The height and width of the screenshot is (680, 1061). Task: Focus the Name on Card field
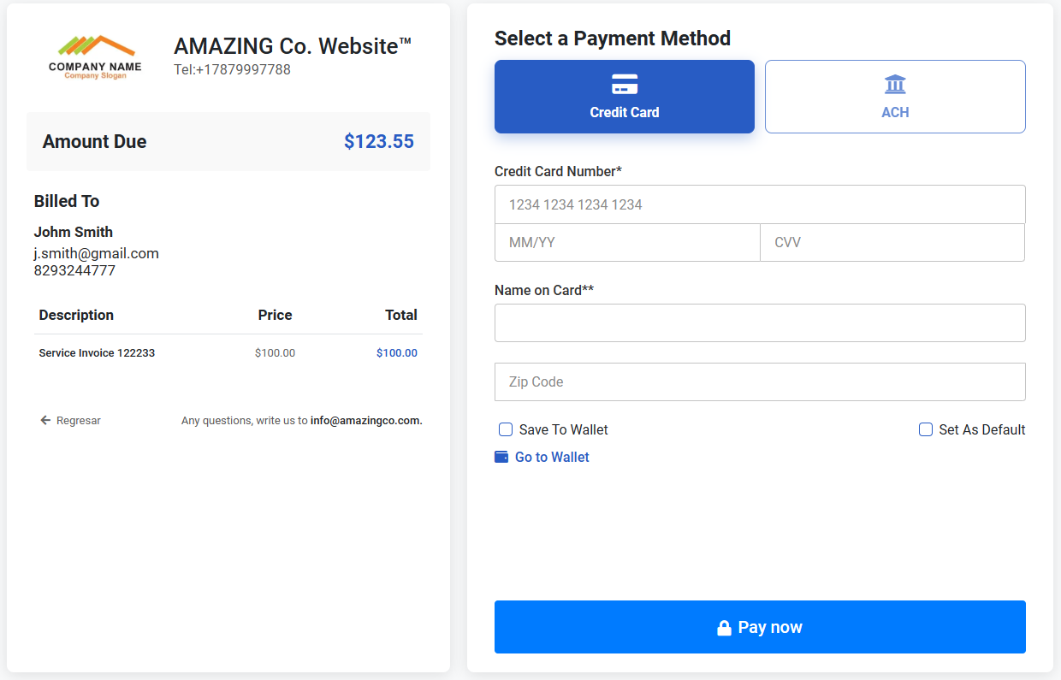760,322
